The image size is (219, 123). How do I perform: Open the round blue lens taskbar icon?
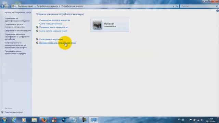point(64,120)
